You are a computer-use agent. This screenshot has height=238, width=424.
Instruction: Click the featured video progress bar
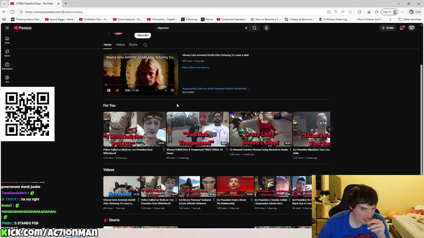pyautogui.click(x=140, y=85)
